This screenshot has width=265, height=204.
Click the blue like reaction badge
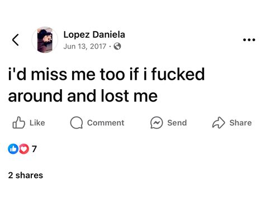point(13,149)
